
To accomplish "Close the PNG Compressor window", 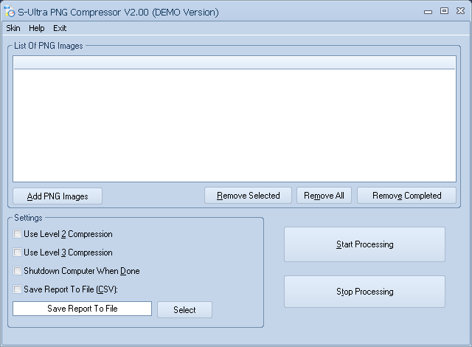I will click(459, 11).
